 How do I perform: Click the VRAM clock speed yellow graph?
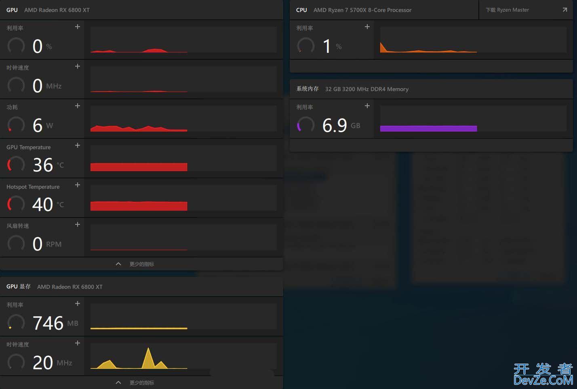click(x=183, y=356)
